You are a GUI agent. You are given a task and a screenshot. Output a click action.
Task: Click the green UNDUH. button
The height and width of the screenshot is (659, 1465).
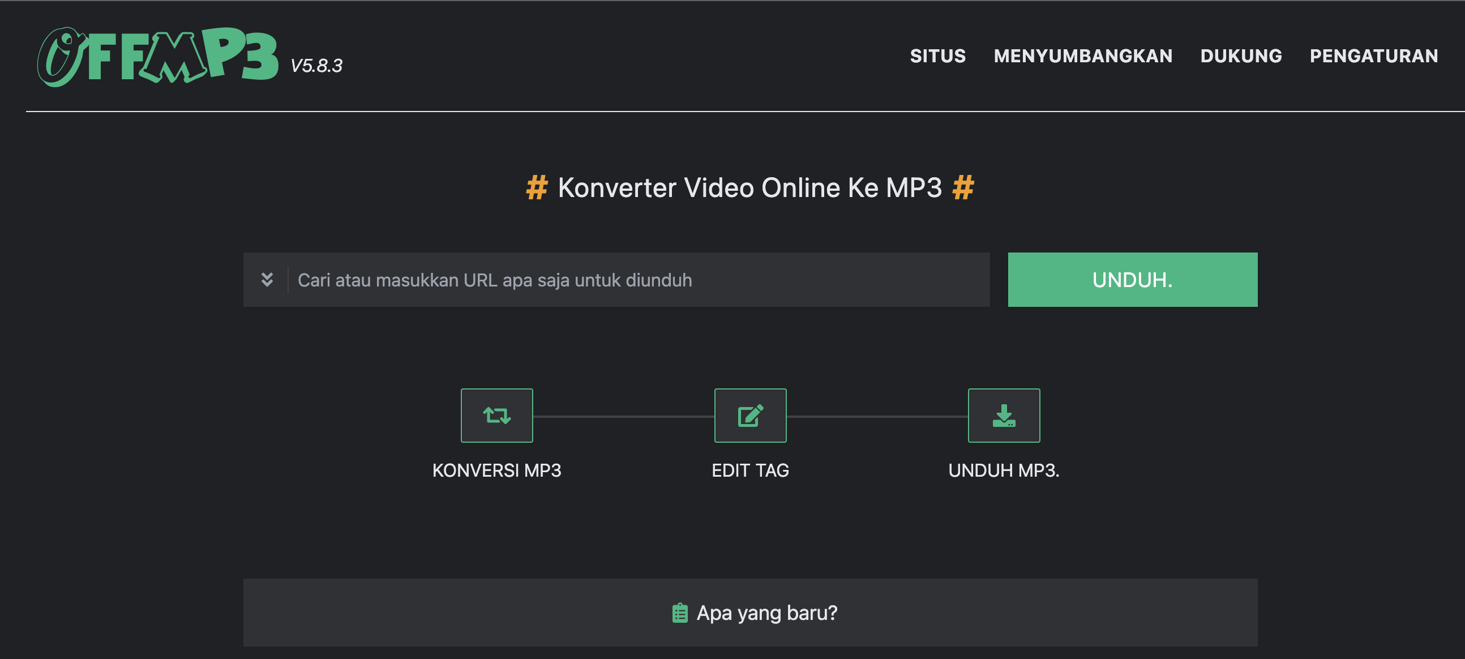[1132, 280]
